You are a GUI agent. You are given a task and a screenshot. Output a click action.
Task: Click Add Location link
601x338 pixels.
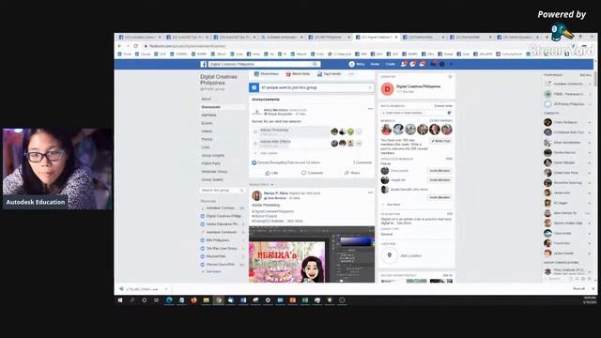[411, 255]
